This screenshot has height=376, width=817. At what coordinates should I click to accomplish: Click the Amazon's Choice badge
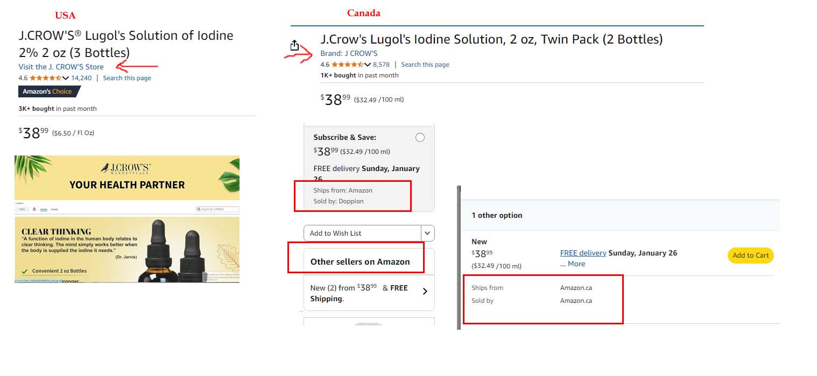48,91
